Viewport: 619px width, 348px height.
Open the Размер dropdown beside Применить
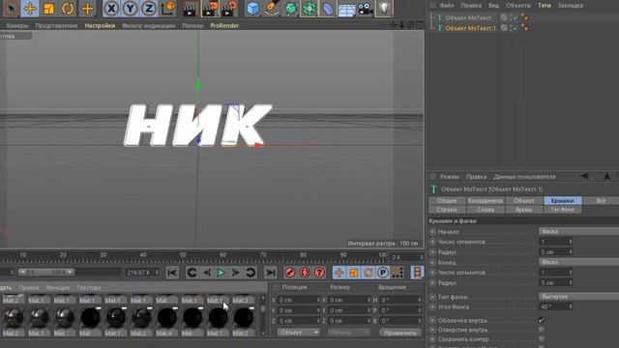(348, 333)
